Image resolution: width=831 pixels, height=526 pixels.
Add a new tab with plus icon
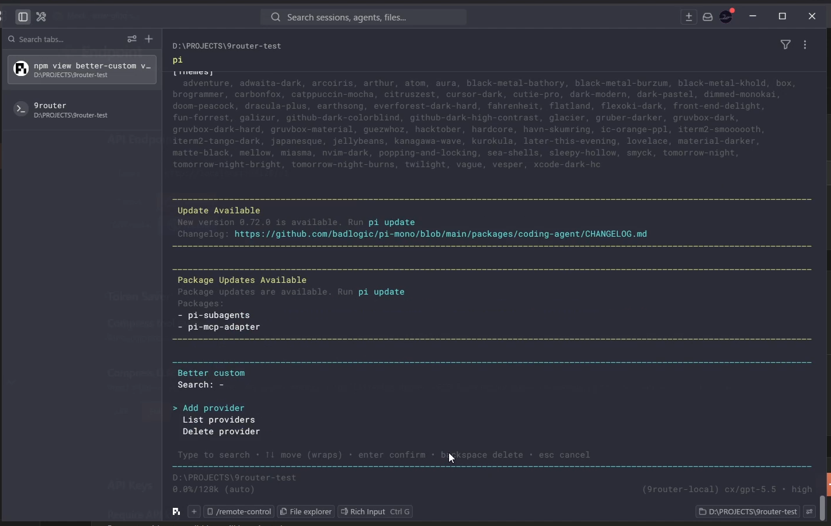click(149, 39)
